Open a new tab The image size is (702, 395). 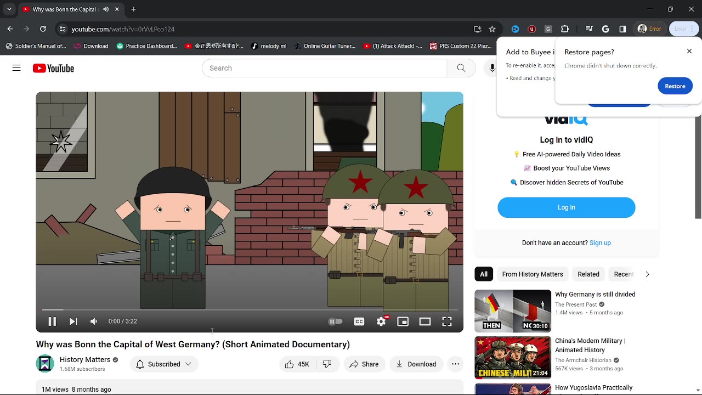pos(133,9)
